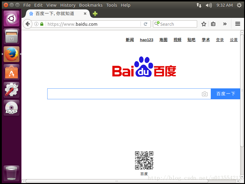Image resolution: width=245 pixels, height=184 pixels.
Task: Open the DVD disc icon in the launcher
Action: (x=12, y=108)
